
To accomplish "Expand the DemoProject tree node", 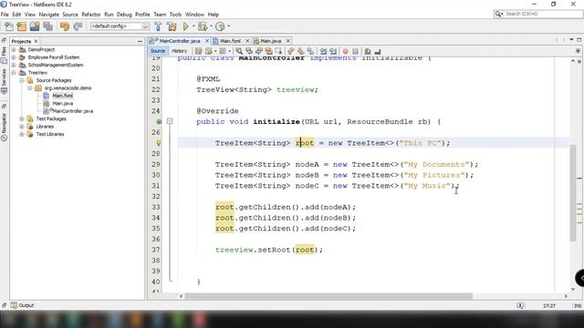I will 14,49.
